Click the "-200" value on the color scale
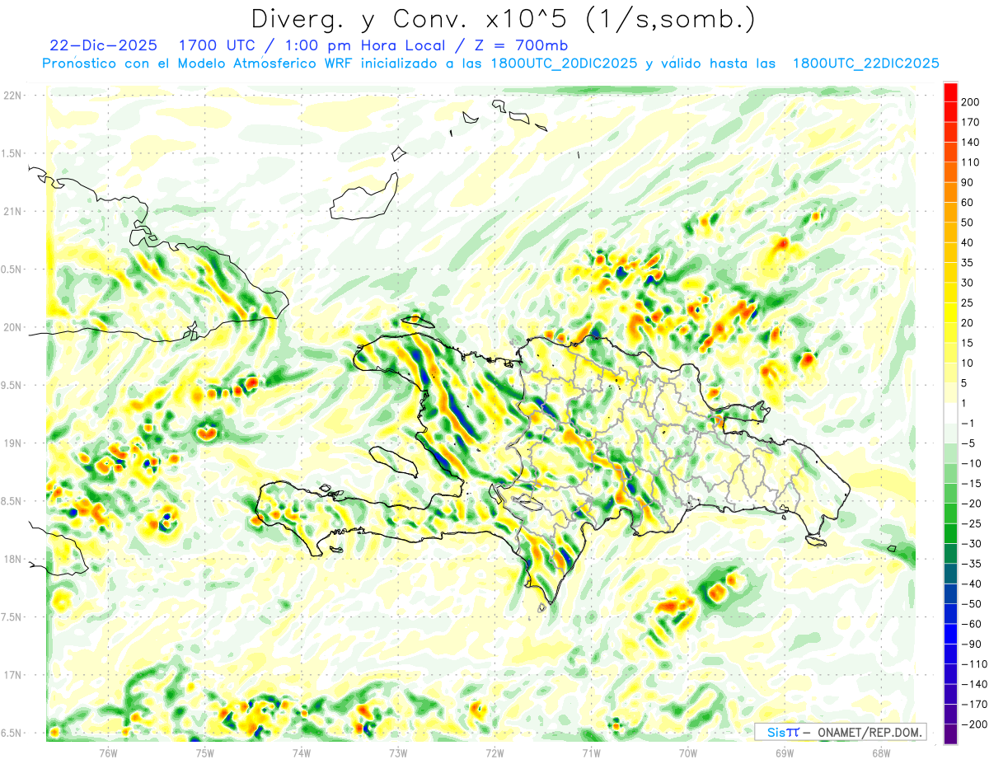 coord(975,724)
